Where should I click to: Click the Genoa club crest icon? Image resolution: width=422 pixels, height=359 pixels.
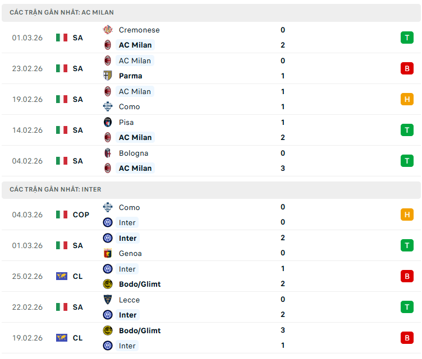tap(108, 253)
